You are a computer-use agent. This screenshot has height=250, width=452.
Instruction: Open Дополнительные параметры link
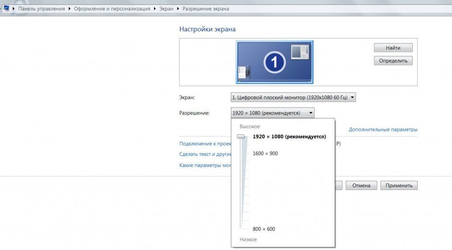point(383,129)
